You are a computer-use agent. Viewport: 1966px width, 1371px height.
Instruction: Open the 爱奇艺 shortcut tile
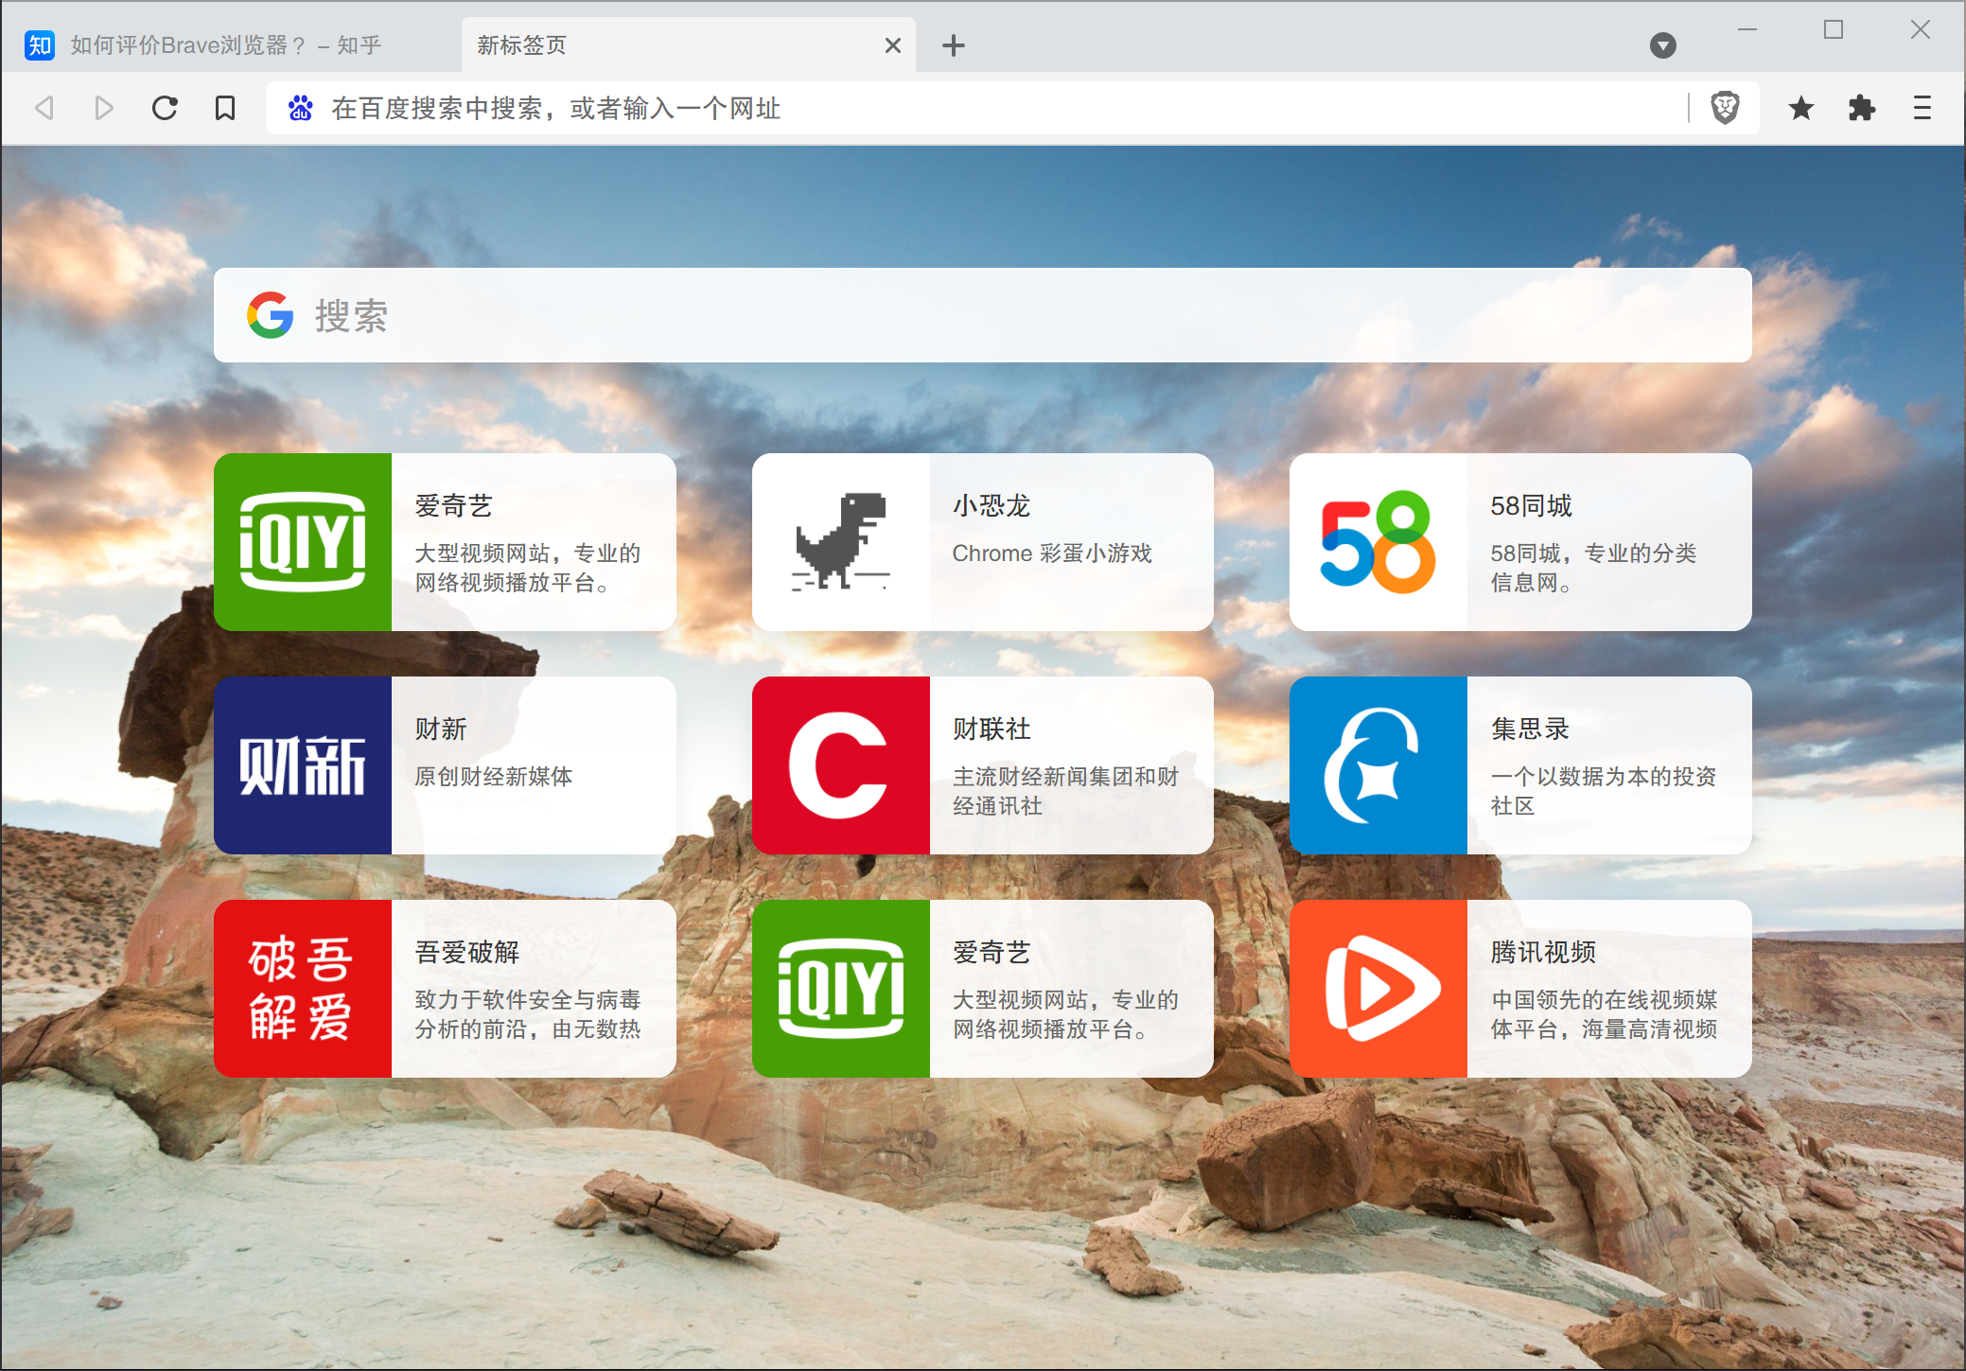pos(445,542)
